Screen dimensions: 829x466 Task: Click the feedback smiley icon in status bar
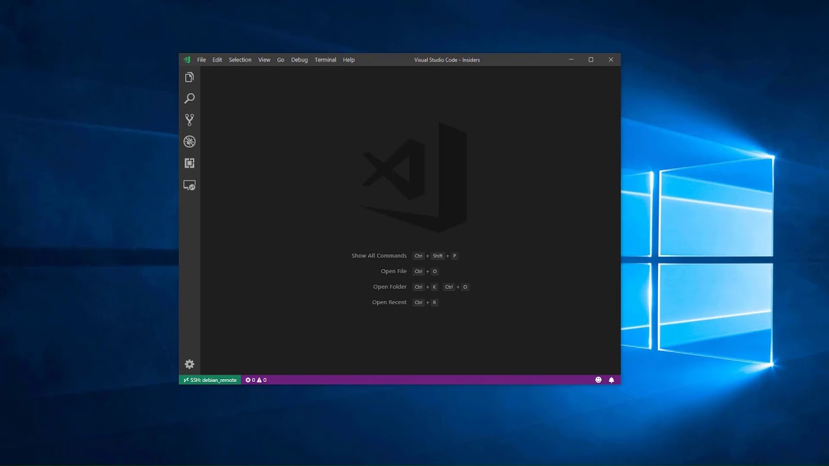click(598, 380)
